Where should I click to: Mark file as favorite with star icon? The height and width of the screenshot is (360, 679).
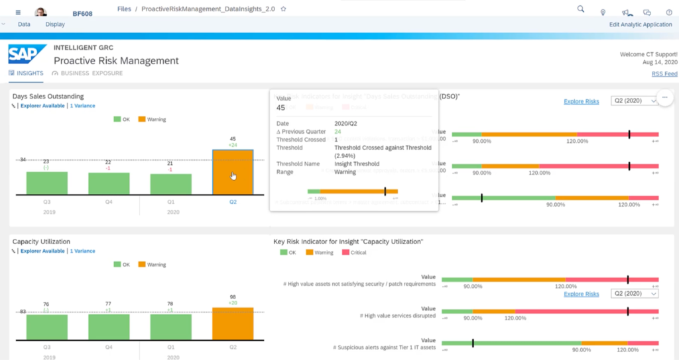click(283, 9)
